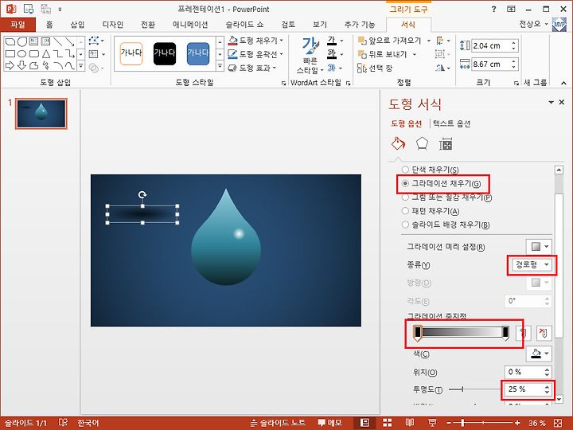Click the text fill 가 icon
The height and width of the screenshot is (430, 573).
click(332, 41)
